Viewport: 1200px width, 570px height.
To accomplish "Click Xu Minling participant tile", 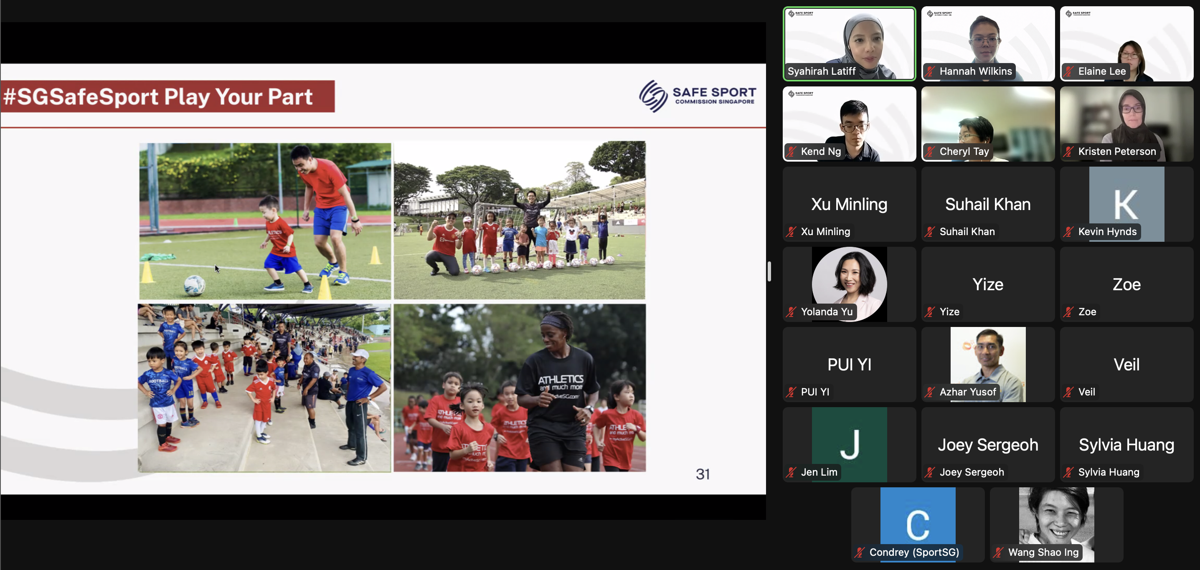I will [x=849, y=204].
